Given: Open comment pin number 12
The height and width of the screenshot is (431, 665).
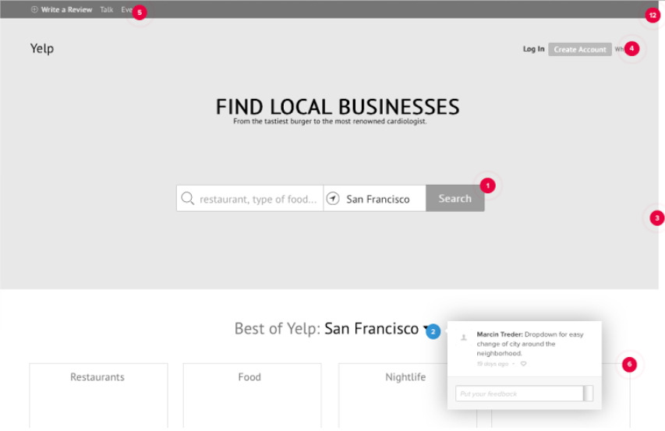Looking at the screenshot, I should tap(653, 16).
